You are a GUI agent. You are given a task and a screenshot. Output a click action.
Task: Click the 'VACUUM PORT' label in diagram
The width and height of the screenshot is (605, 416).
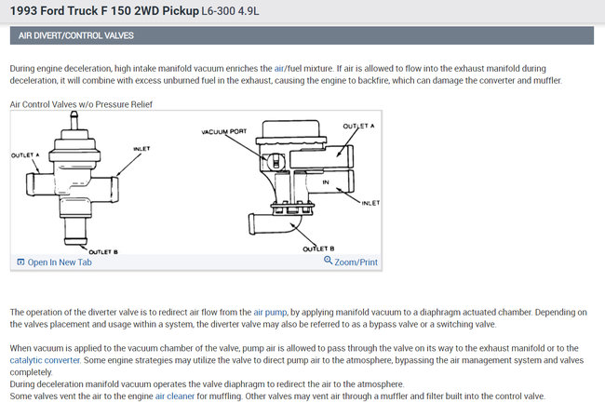pyautogui.click(x=223, y=131)
